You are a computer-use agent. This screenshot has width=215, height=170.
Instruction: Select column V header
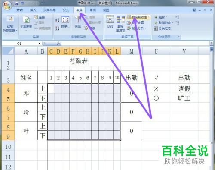pos(184,51)
